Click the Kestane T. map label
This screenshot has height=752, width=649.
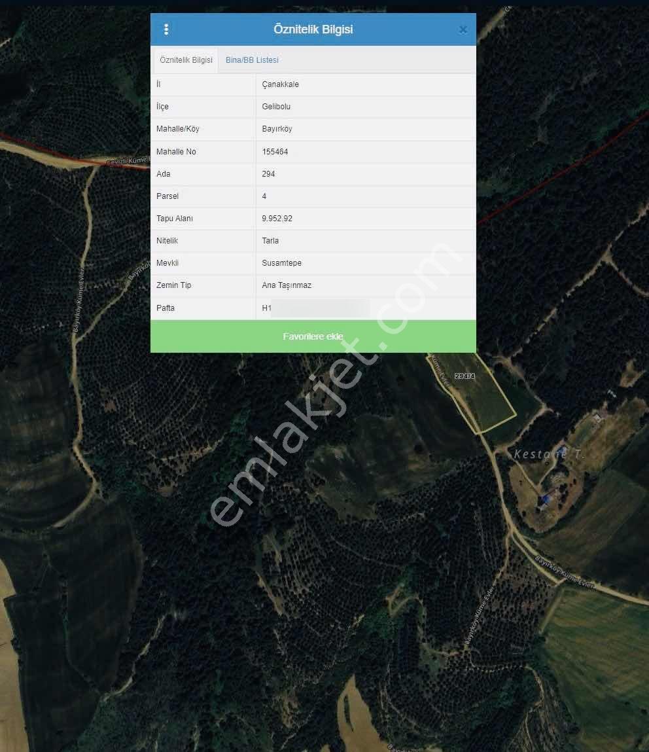point(549,454)
